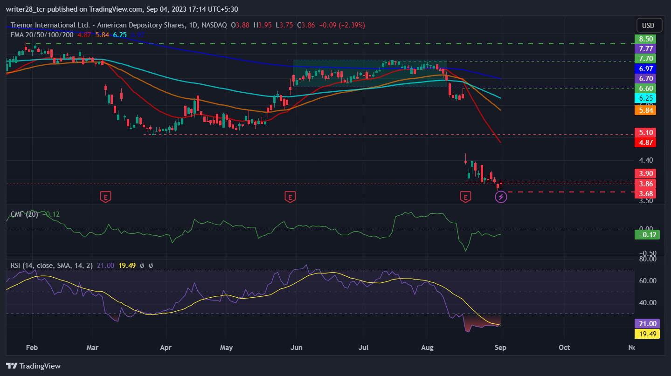Screen dimensions: 671x376
Task: Click the 40.00 RSI scale value
Action: click(x=648, y=302)
